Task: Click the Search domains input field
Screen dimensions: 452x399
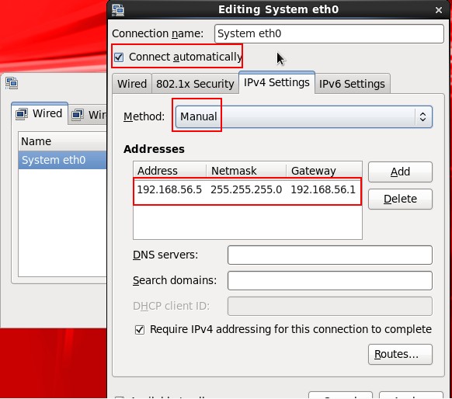Action: tap(330, 280)
